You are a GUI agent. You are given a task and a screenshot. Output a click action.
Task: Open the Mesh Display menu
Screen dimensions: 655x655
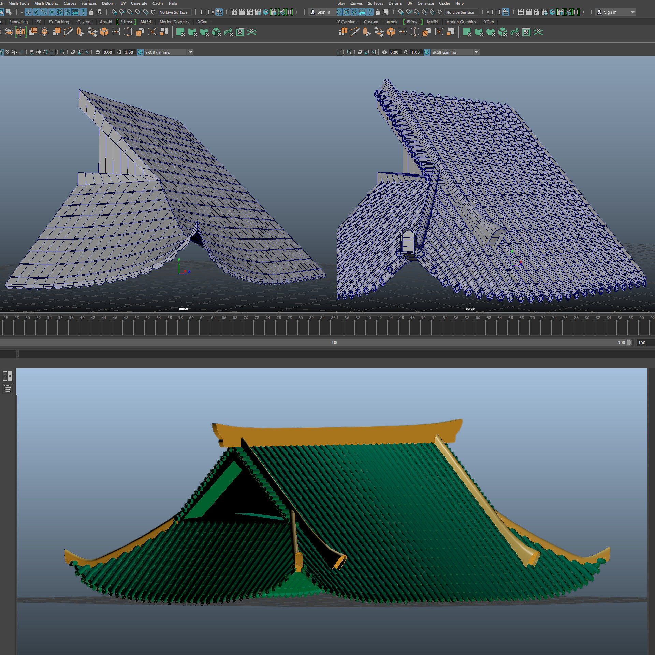pos(46,3)
